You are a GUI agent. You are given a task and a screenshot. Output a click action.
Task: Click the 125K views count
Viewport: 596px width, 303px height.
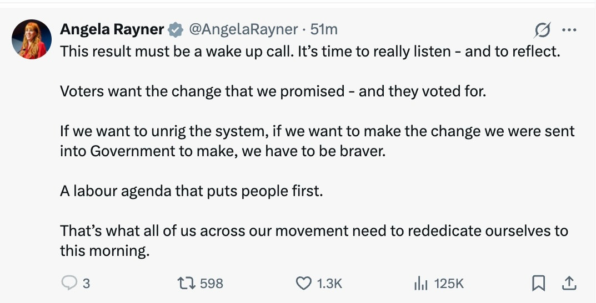[449, 284]
